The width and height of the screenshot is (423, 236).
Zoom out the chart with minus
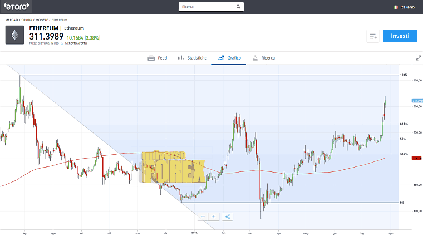[x=203, y=217]
